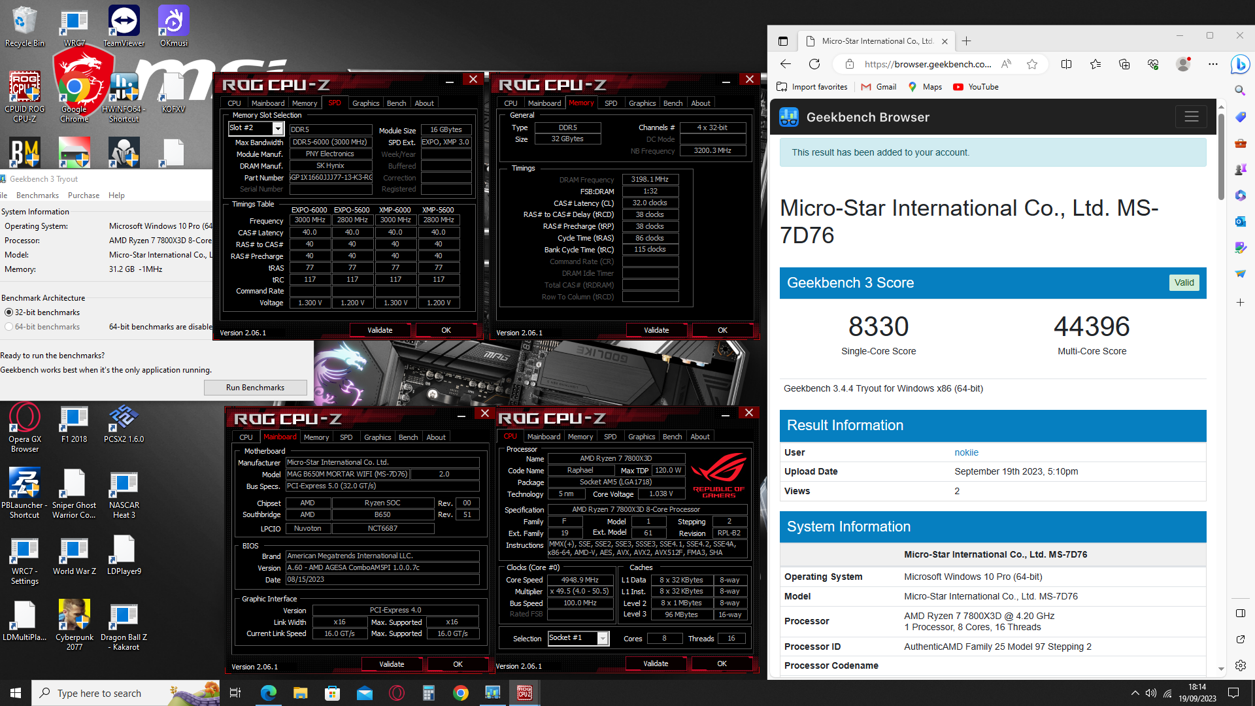Show hidden system tray icons chevron
The image size is (1255, 706).
point(1135,693)
